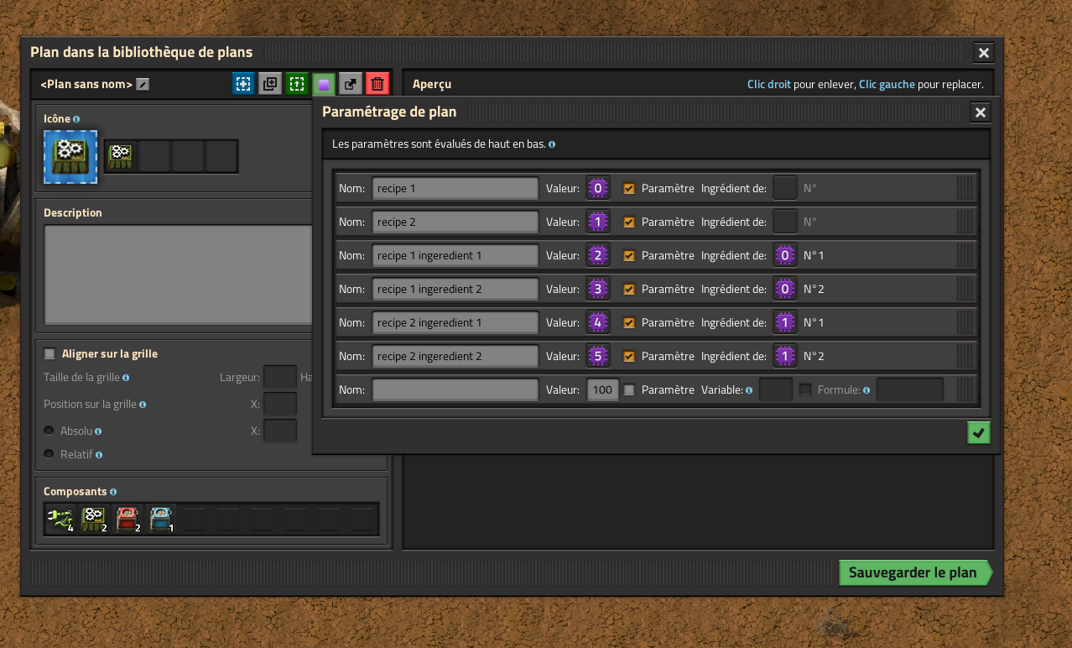Select the blue chest component icon

click(x=161, y=520)
